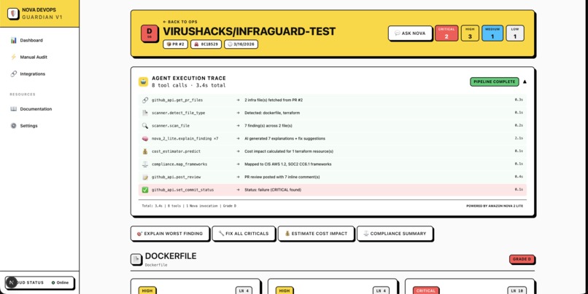Select 'Status: failure (CRITICAL found)' text
Screen dimensions: 588x294
pyautogui.click(x=273, y=190)
